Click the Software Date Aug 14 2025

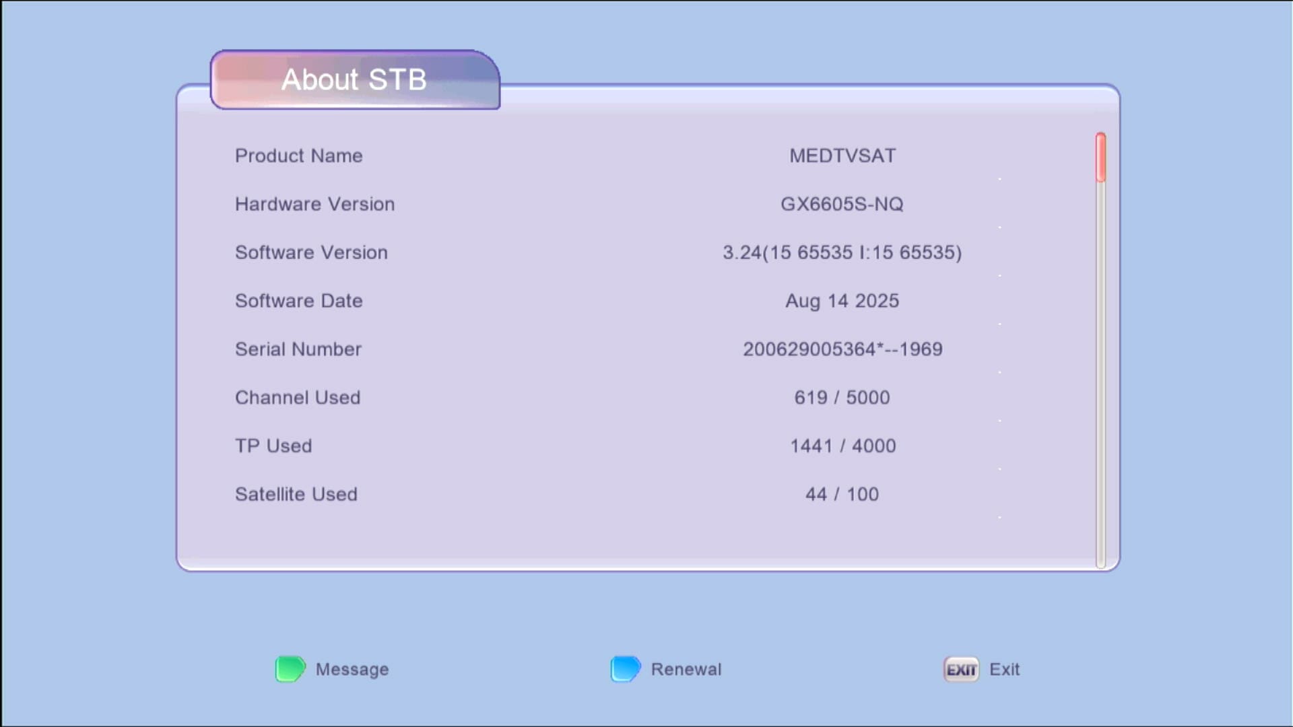pyautogui.click(x=841, y=301)
